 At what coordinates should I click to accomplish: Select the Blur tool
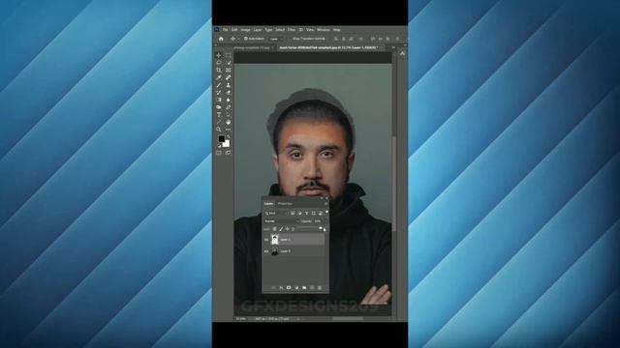pos(229,100)
